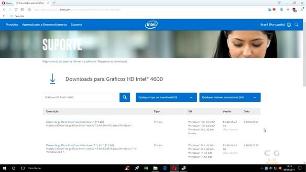Change region Brasil (Português)
The image size is (306, 172).
click(x=273, y=24)
